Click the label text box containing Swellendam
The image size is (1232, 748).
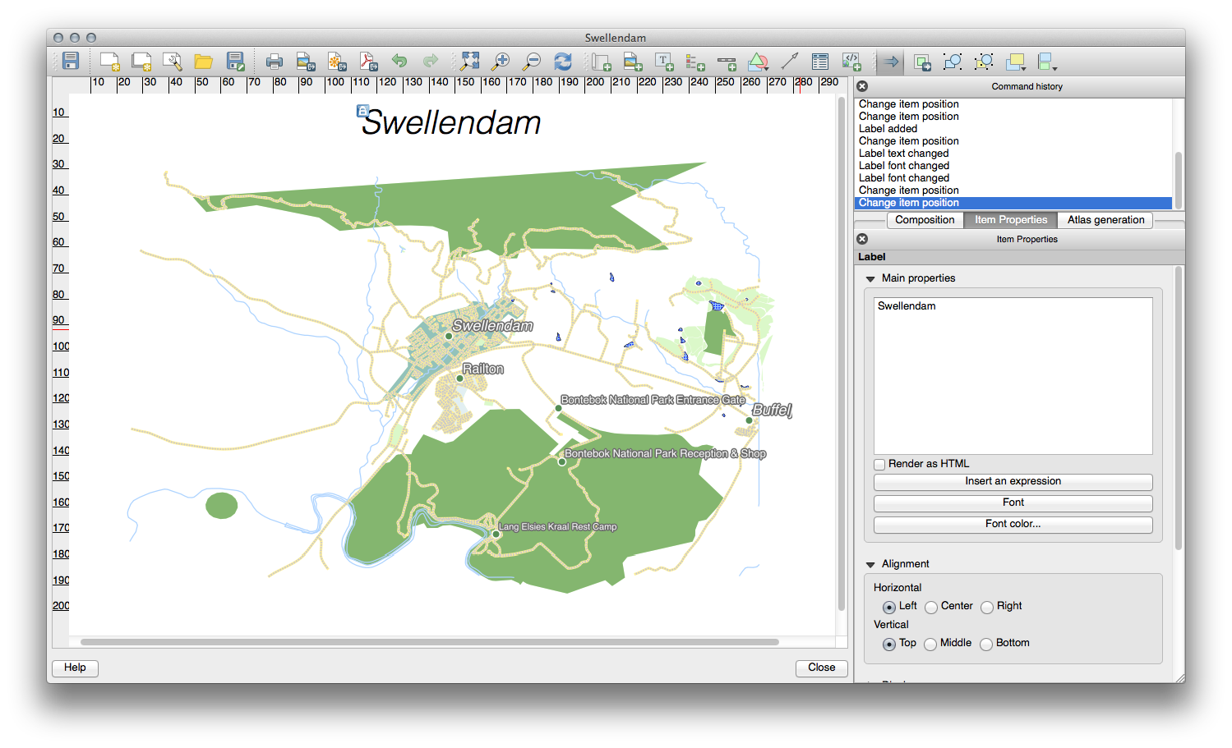1013,375
